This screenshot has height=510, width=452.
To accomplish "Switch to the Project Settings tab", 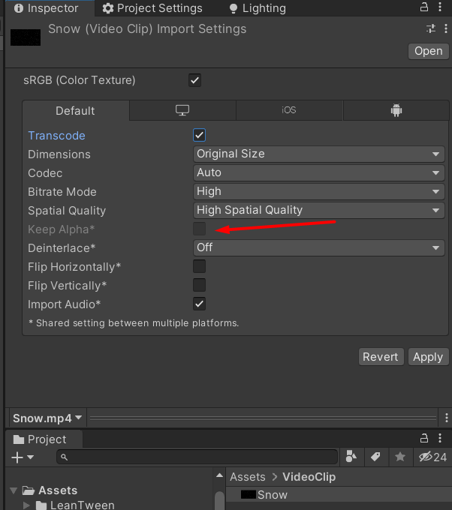I will [152, 8].
